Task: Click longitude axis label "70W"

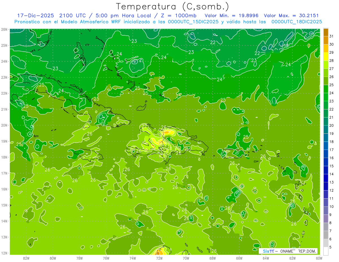Action: 186,258
